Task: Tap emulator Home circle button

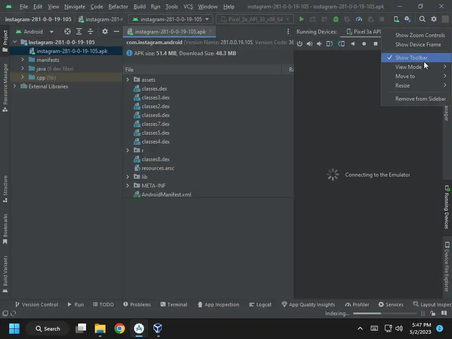Action: click(364, 44)
